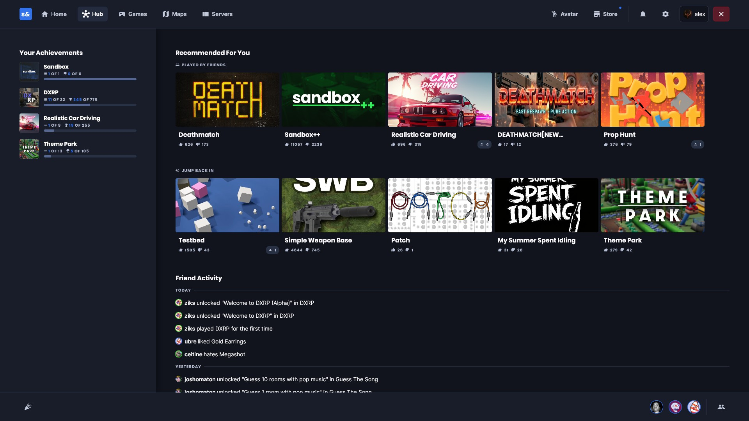This screenshot has height=421, width=749.
Task: Click the third friend avatar in bottom bar
Action: point(694,407)
